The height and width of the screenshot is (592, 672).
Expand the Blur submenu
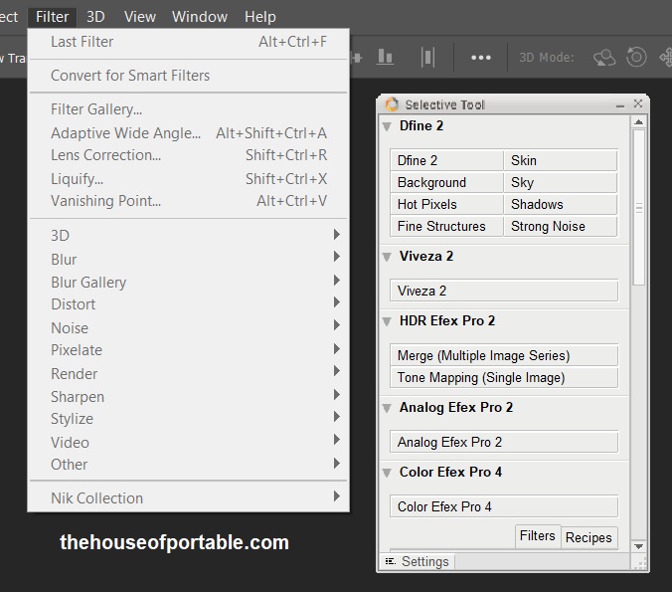(189, 259)
